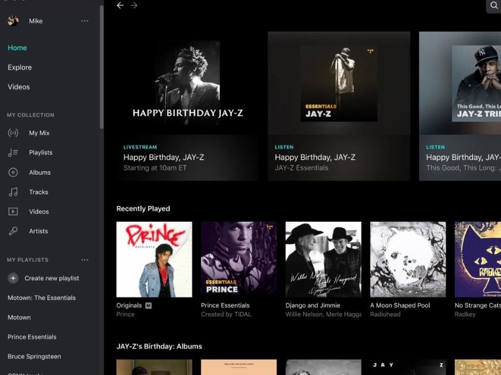Open A Moon Shaped Pool by Radiohead

click(406, 258)
